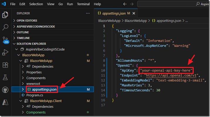Select the appsettings.json editor tab
Image resolution: width=210 pixels, height=117 pixels.
coord(116,13)
